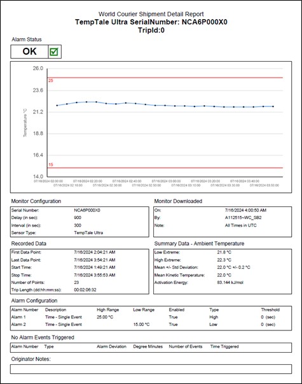This screenshot has height=384, width=302.
Task: Click the OK alarm status text
Action: [30, 52]
